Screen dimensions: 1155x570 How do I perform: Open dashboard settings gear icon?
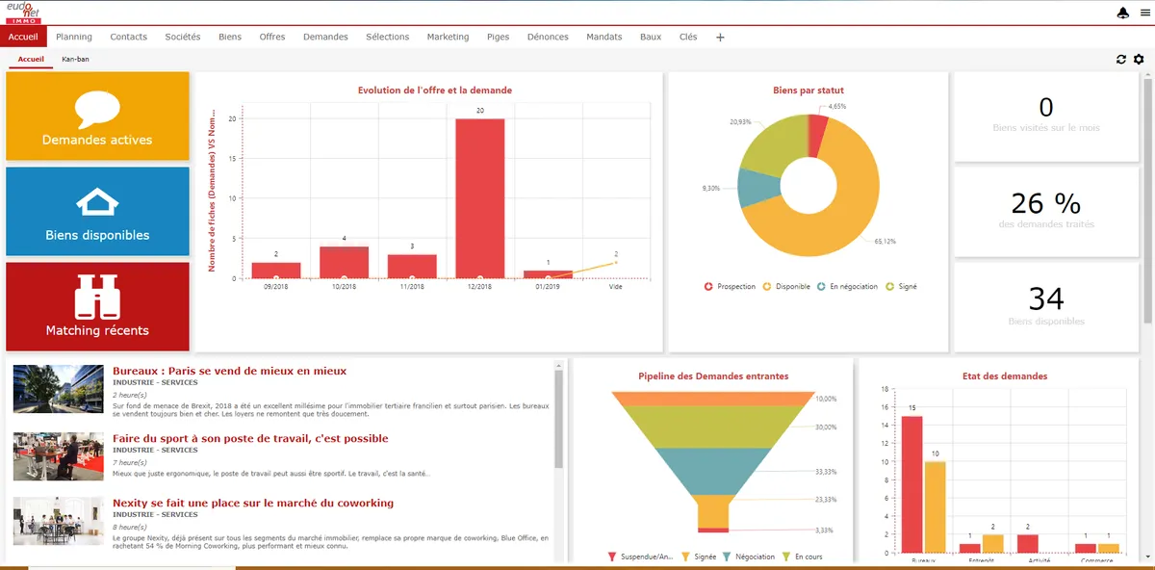[x=1139, y=59]
